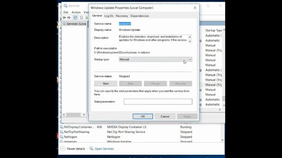The image size is (282, 158).
Task: Select the NetTcpPortSharing service name
Action: click(x=77, y=132)
